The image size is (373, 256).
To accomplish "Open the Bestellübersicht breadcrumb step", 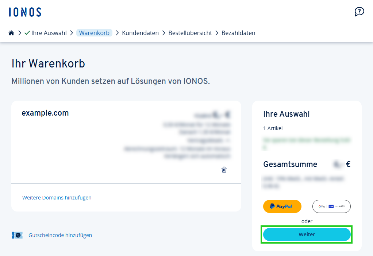I will (190, 33).
